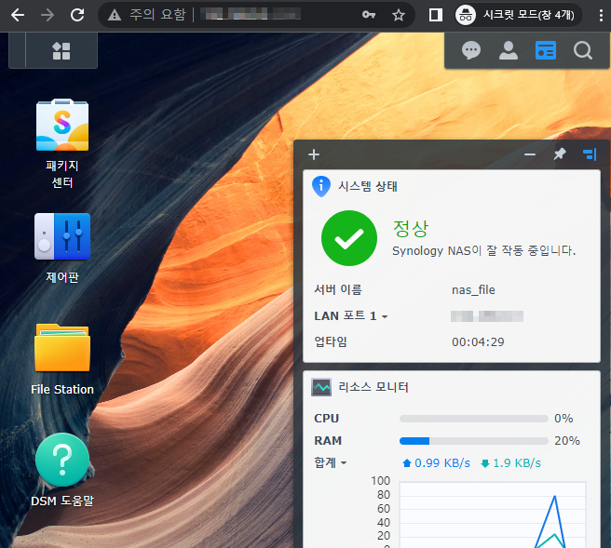Click the 시스템 상태 info icon
The height and width of the screenshot is (548, 611).
click(321, 186)
